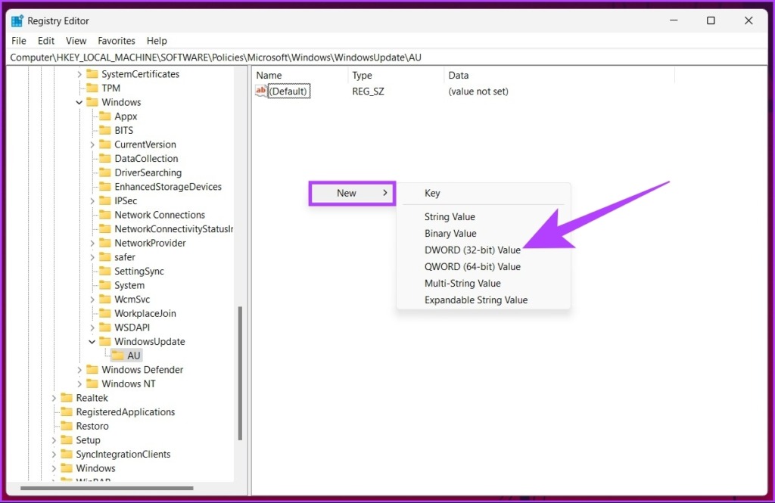Select the Windows Defender tree item

click(142, 370)
